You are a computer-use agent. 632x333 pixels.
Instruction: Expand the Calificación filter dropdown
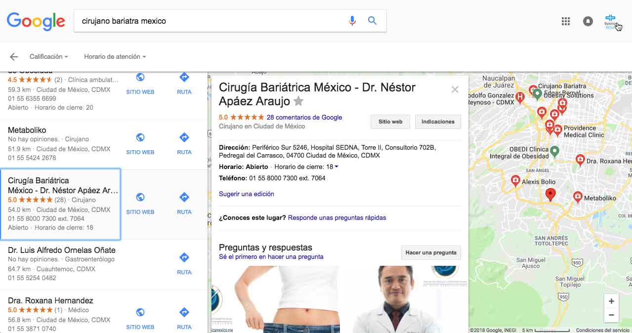(x=48, y=57)
